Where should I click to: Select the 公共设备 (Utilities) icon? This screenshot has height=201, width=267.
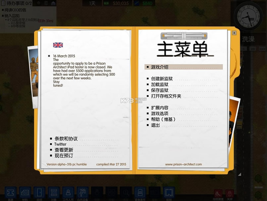point(82,193)
